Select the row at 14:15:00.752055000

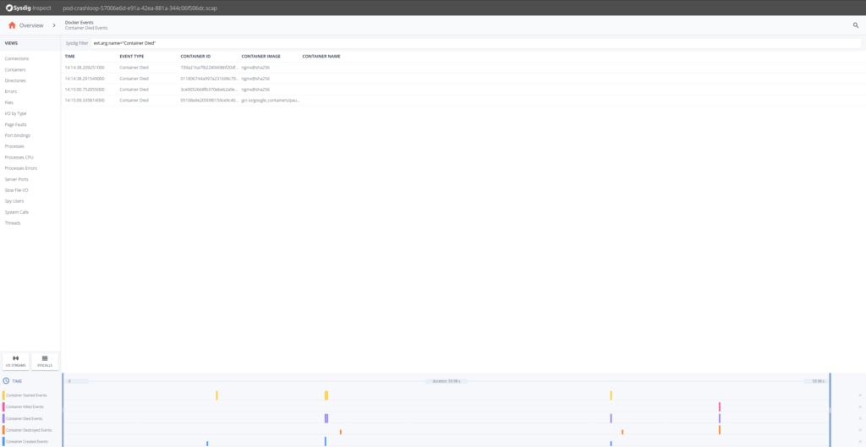coord(463,89)
